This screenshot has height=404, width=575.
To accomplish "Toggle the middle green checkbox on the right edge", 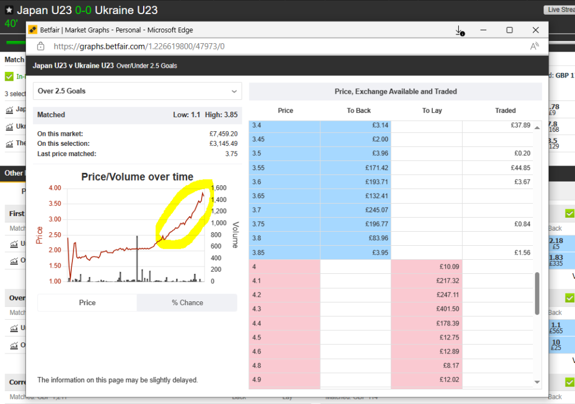I will tap(569, 297).
